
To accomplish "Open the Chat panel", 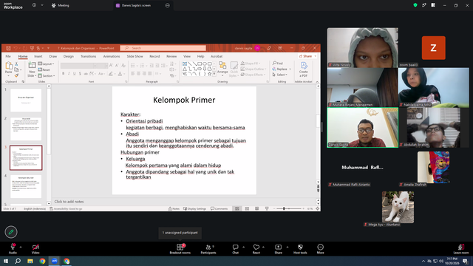I will (235, 248).
